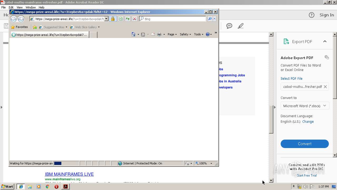Change the document language link

pyautogui.click(x=308, y=122)
